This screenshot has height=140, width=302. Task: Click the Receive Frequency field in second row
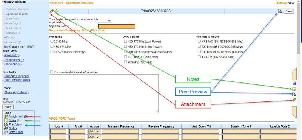point(160,137)
